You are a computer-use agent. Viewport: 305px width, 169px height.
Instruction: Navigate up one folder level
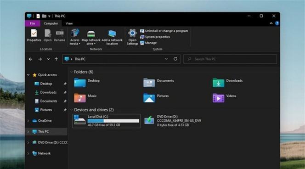tap(56, 59)
